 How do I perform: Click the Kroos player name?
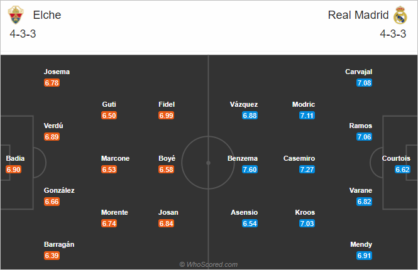pos(305,212)
